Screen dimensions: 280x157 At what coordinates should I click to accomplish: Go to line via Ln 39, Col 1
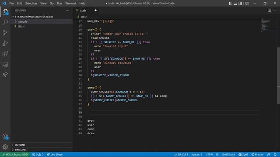[x=181, y=154]
